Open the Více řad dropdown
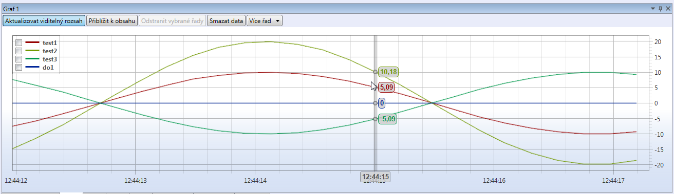 click(265, 21)
